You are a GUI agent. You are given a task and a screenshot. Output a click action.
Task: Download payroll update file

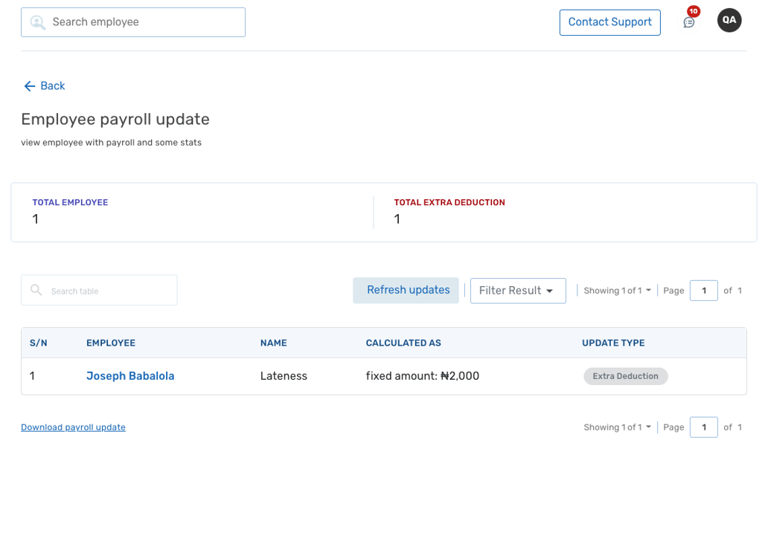(73, 427)
